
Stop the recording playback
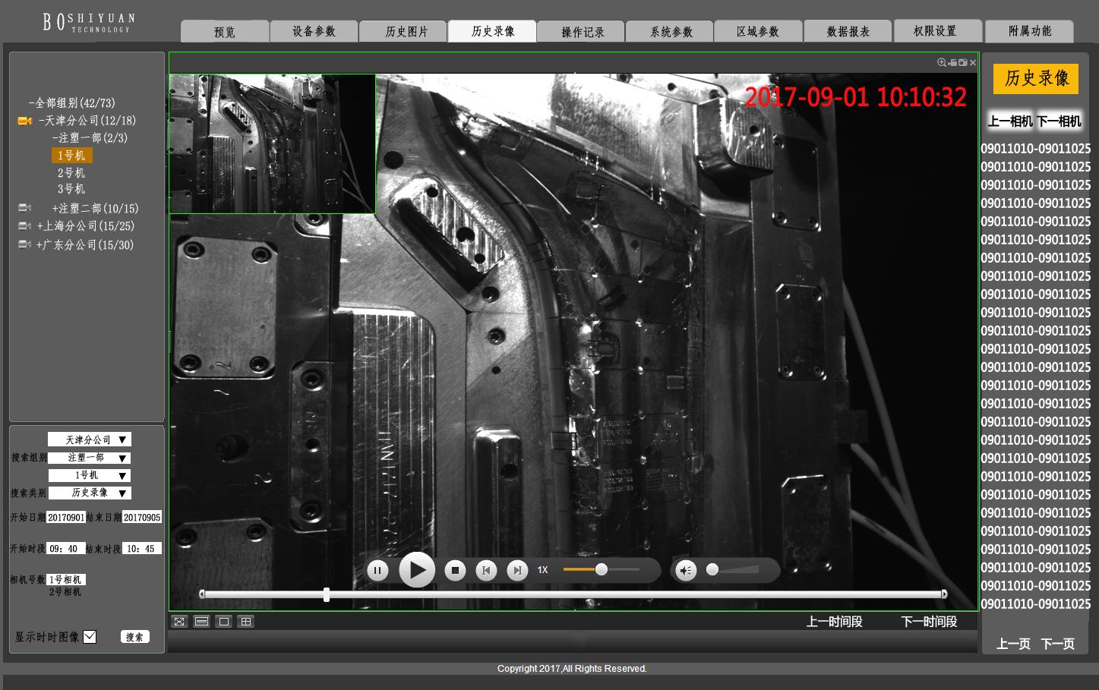click(x=455, y=570)
